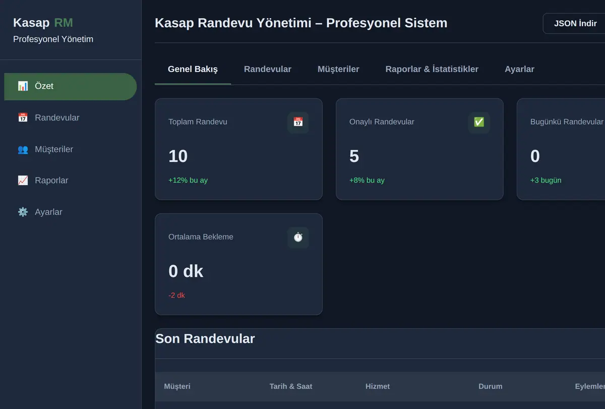Click the Bugünkü Randevular card label
Viewport: 605px width, 409px height.
[x=567, y=122]
